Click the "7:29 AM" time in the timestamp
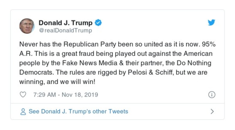Screen dimensions: 235x130 pyautogui.click(x=41, y=95)
